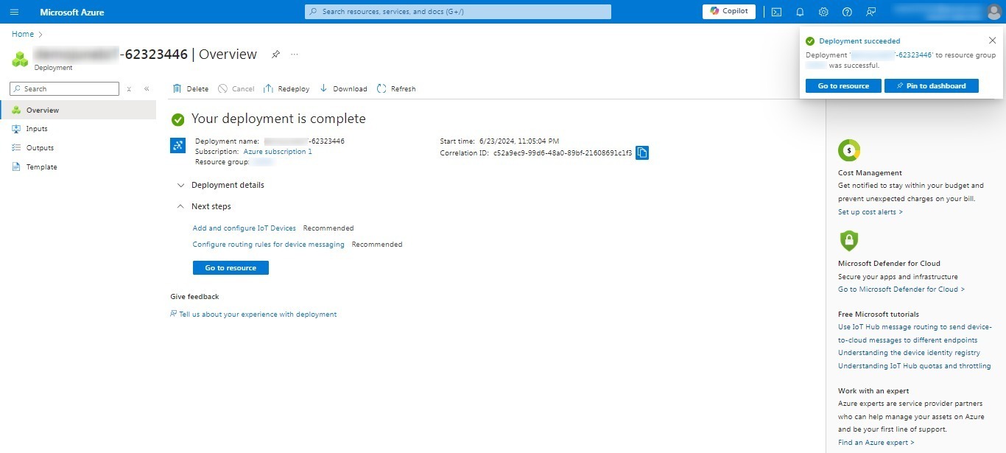Screen dimensions: 1006x453
Task: Click the global search resources field
Action: coord(458,12)
